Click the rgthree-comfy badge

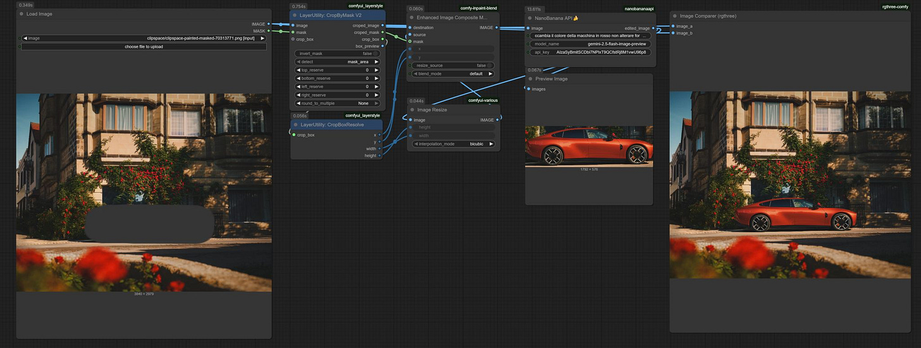pos(894,6)
